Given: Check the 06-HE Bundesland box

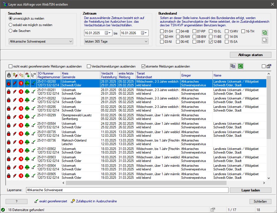Looking at the screenshot, I should click(x=178, y=42).
